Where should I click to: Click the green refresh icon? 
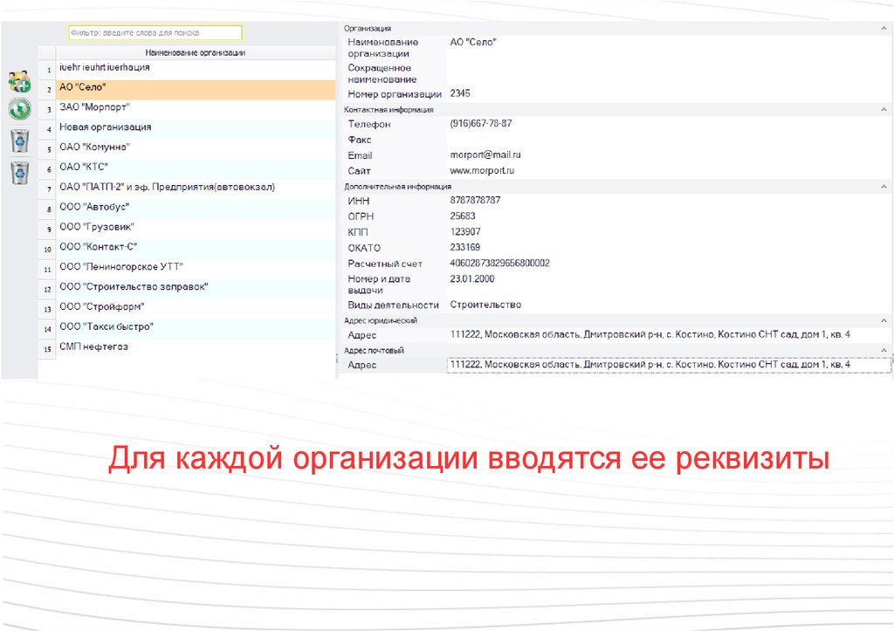(x=19, y=109)
